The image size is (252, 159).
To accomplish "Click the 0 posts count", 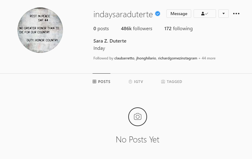I will tap(101, 29).
